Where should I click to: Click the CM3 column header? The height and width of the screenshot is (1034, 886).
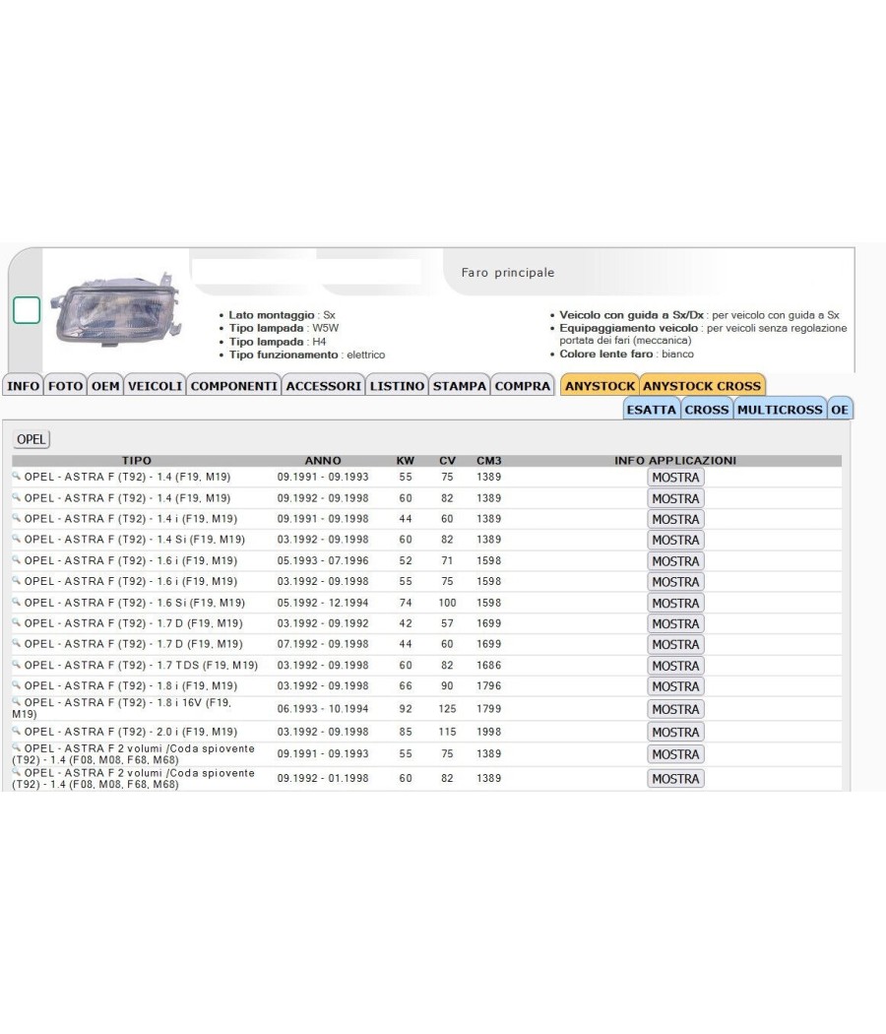pos(489,460)
